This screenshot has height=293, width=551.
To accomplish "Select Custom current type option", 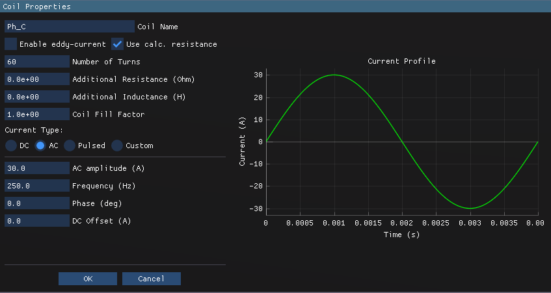I will pos(117,146).
